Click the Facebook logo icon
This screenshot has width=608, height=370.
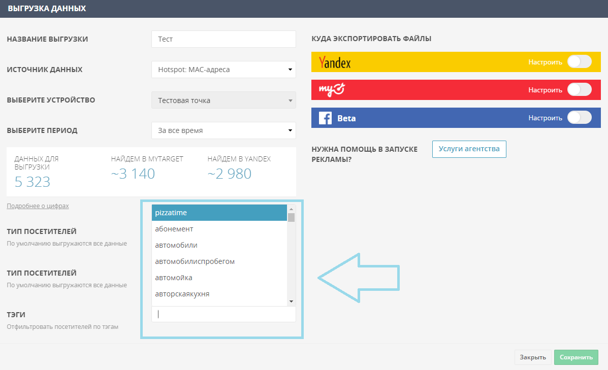click(x=325, y=118)
